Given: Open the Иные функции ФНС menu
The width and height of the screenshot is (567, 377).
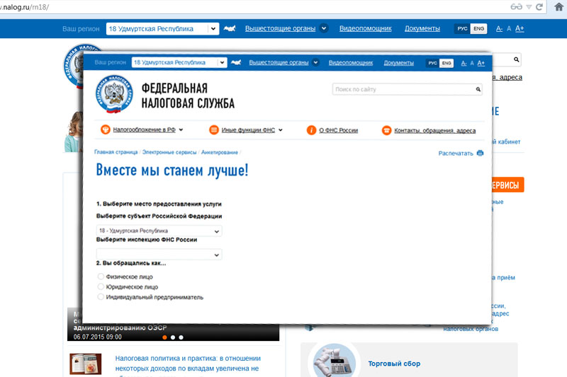Looking at the screenshot, I should click(246, 130).
